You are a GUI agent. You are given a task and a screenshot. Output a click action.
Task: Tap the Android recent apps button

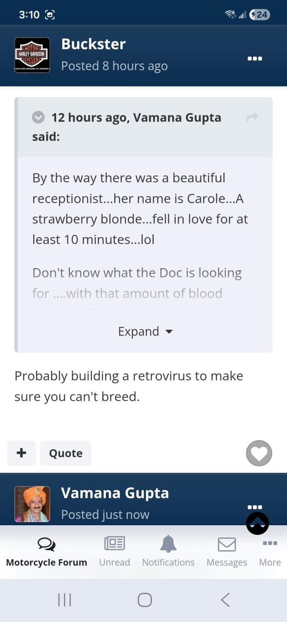tap(65, 600)
